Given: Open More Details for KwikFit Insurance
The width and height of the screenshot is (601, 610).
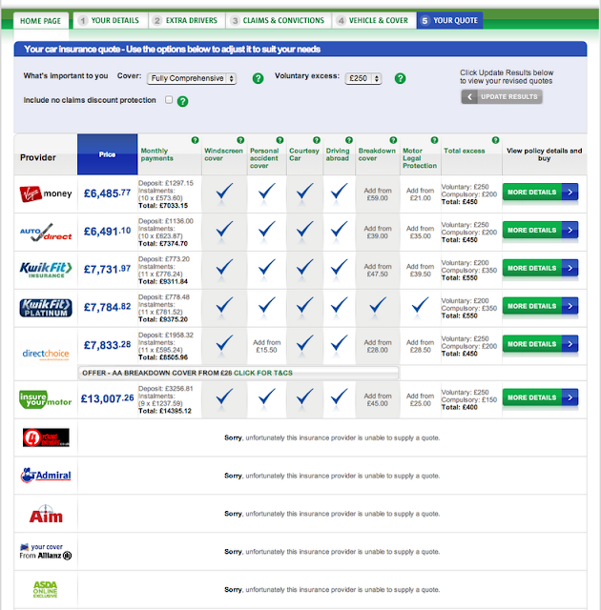Looking at the screenshot, I should [540, 268].
